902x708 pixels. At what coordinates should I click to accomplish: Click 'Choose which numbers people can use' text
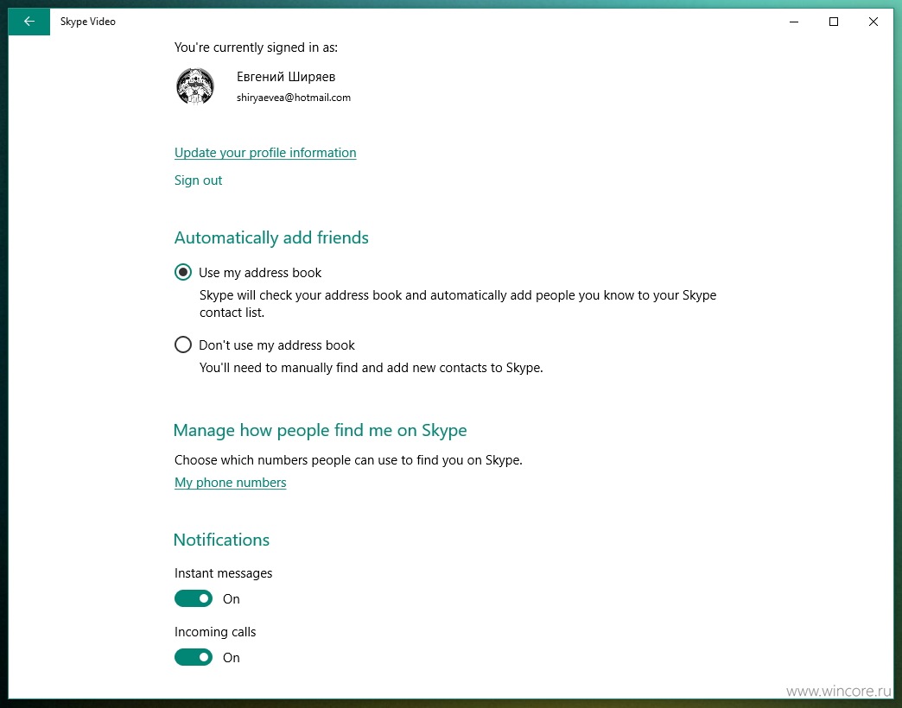pyautogui.click(x=348, y=460)
